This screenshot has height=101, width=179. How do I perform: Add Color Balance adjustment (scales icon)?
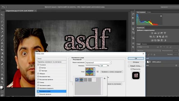coord(154,37)
